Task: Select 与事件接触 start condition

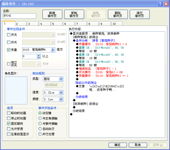Action: (40, 123)
